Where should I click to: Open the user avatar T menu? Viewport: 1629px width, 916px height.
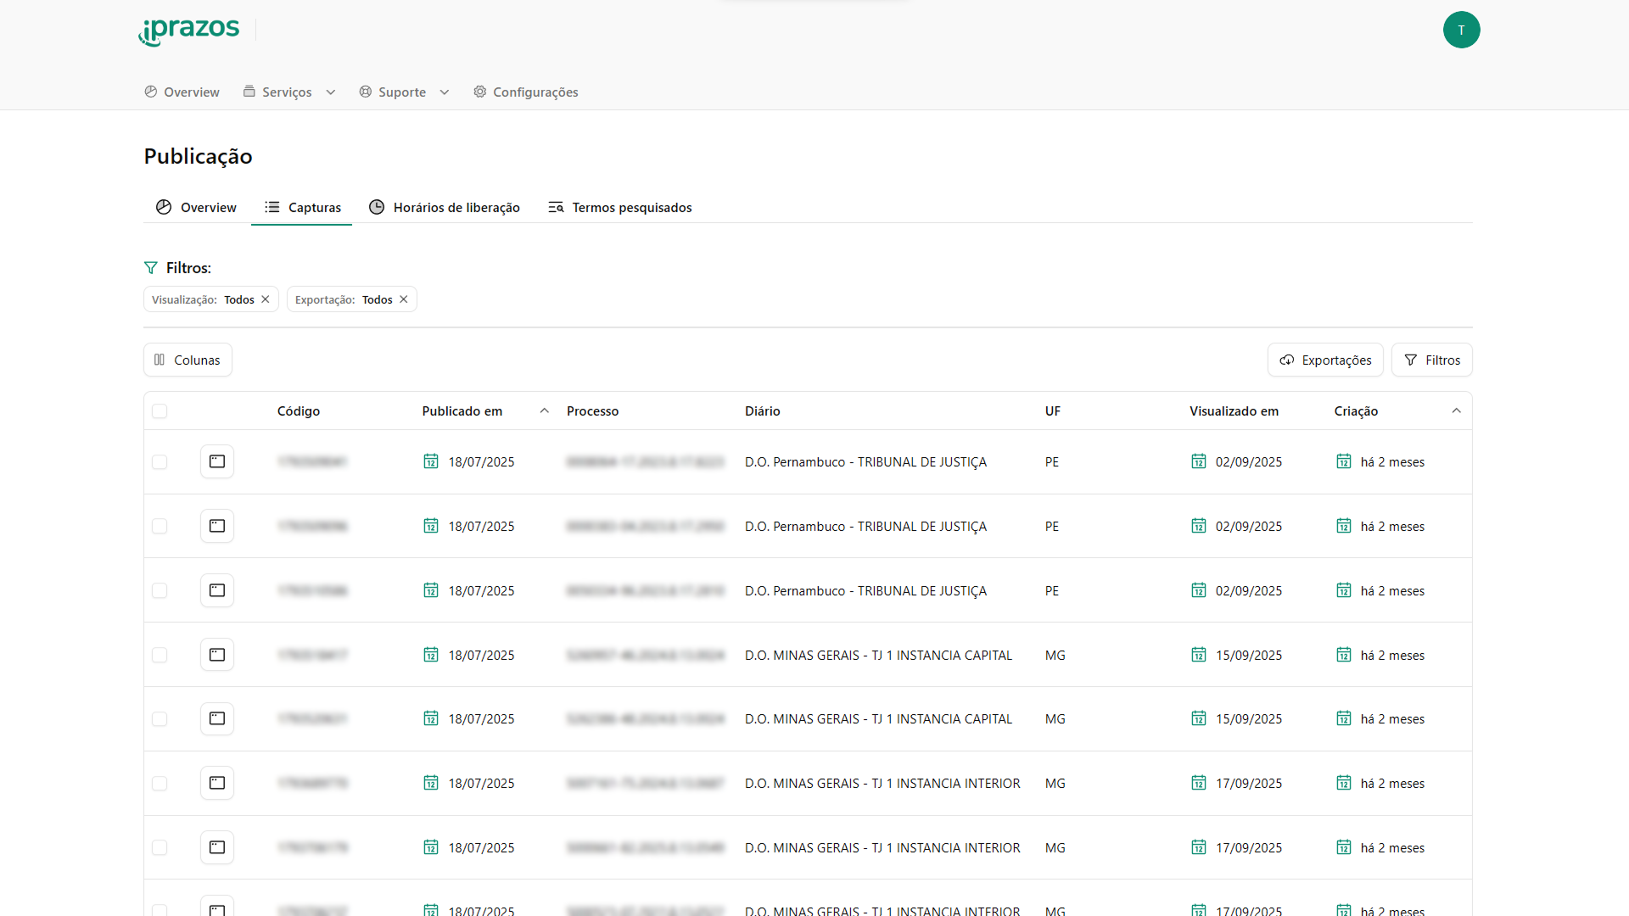click(1461, 30)
